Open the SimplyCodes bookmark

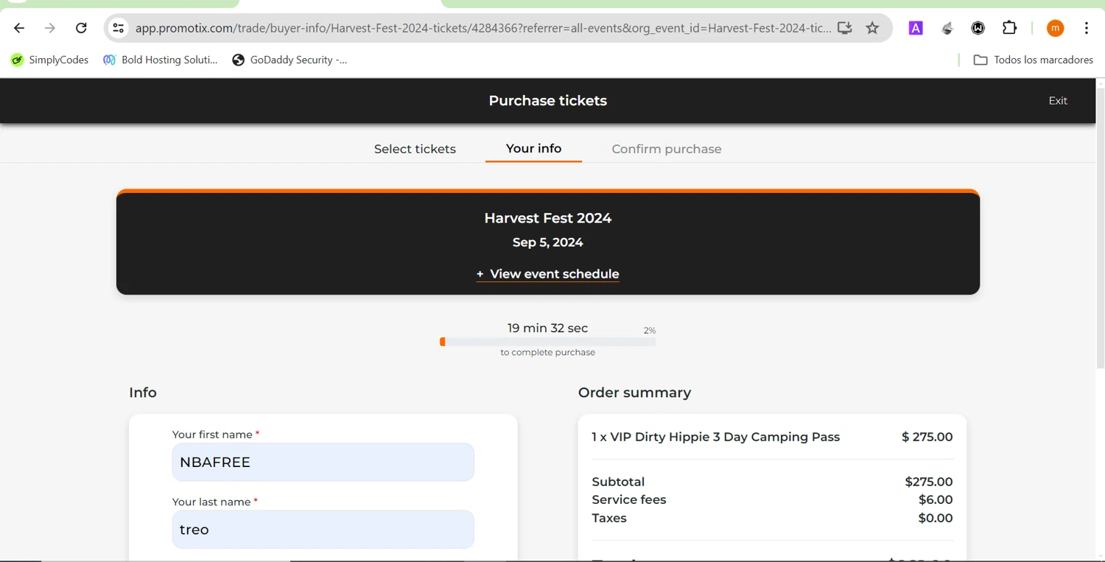[x=49, y=60]
